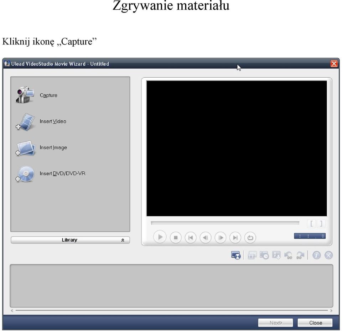342x331 pixels.
Task: Select the Capture text label
Action: tap(48, 95)
